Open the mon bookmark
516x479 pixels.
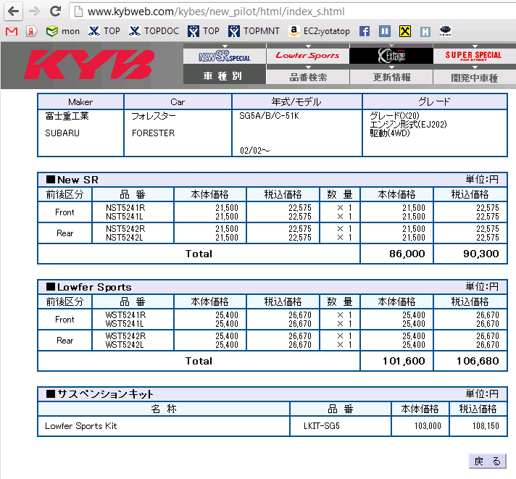click(x=63, y=31)
